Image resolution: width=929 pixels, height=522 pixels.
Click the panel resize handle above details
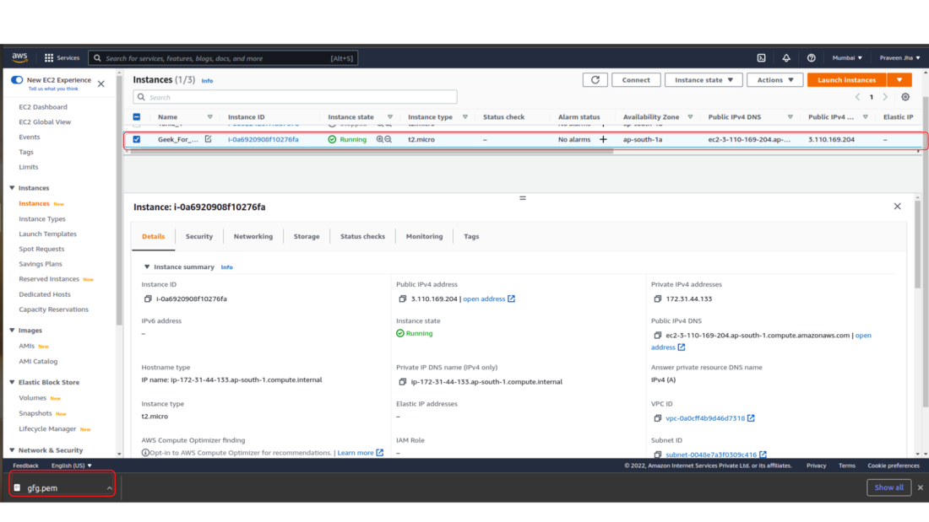[523, 198]
